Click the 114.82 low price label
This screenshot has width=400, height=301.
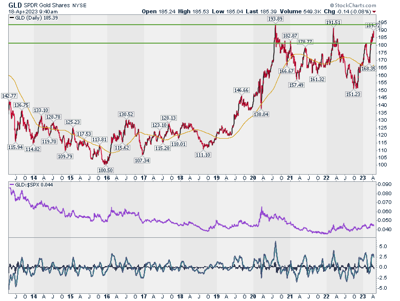point(33,149)
